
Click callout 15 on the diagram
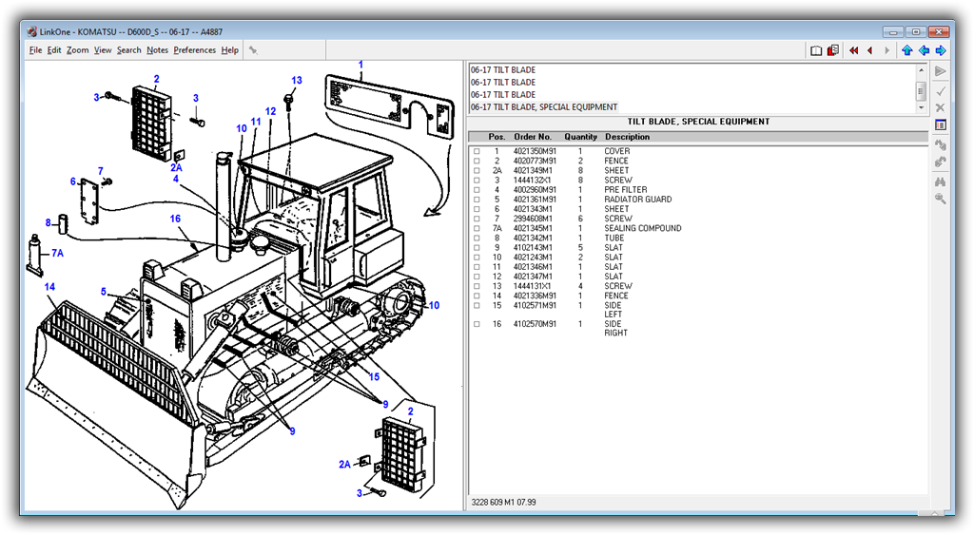click(374, 376)
